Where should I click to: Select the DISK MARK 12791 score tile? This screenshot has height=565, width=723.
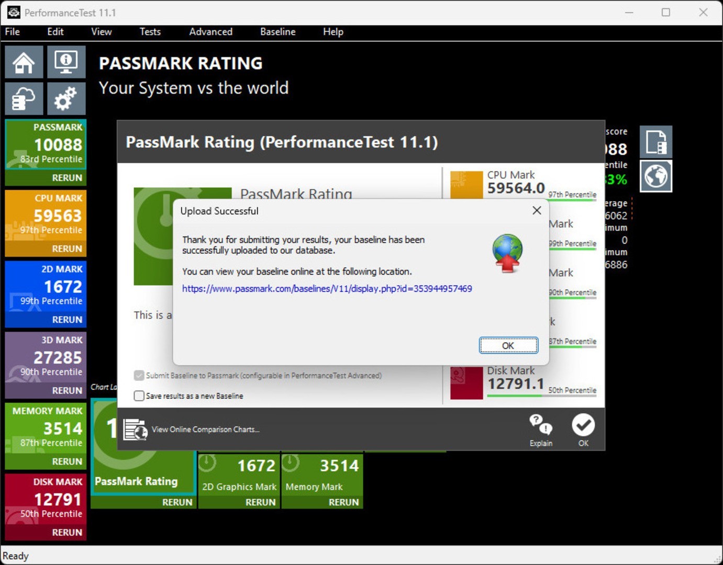pyautogui.click(x=46, y=499)
